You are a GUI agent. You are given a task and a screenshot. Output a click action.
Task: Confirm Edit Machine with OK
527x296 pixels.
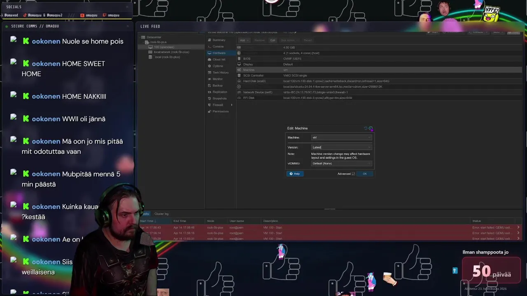click(x=364, y=174)
